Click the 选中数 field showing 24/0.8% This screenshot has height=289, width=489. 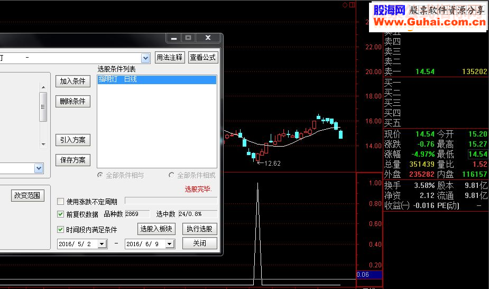click(x=198, y=214)
